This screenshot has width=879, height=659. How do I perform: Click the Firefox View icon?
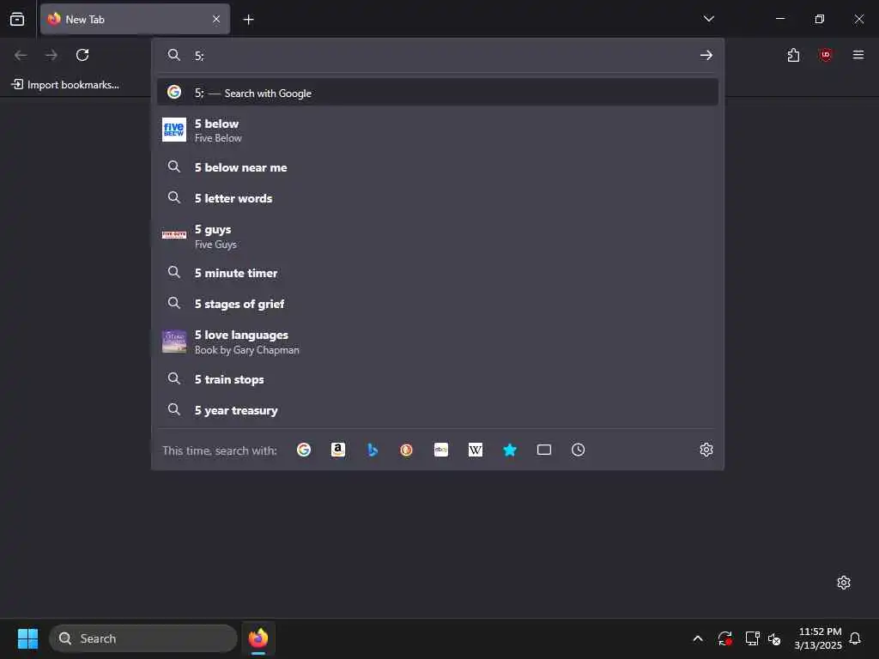(17, 19)
